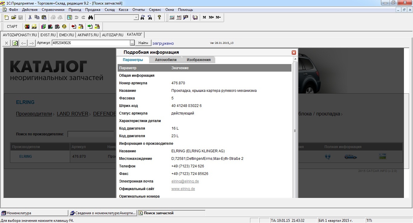Switch to the Автомобили tab in popup
Viewport: 413px width, 223px height.
pyautogui.click(x=166, y=60)
